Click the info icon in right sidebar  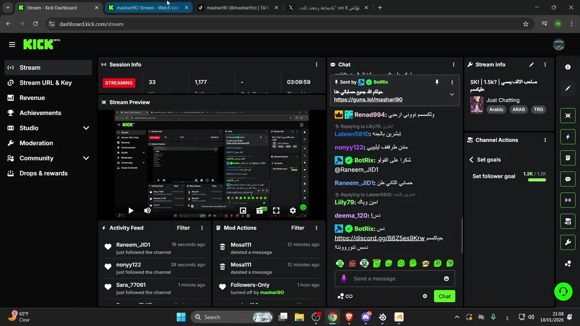point(568,67)
